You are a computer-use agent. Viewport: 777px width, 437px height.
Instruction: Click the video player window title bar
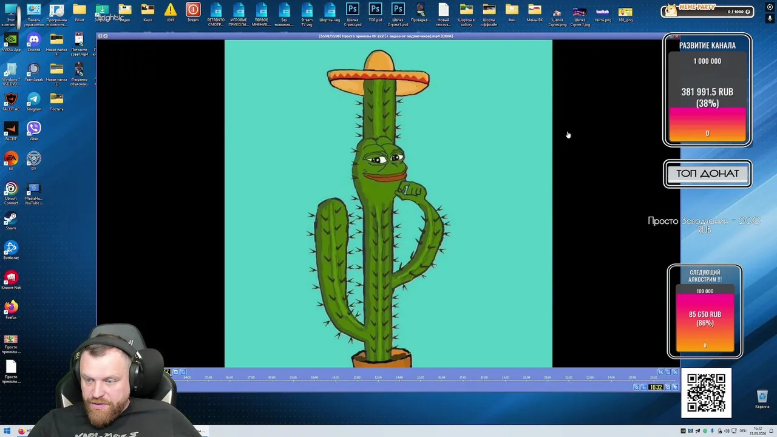click(x=385, y=36)
